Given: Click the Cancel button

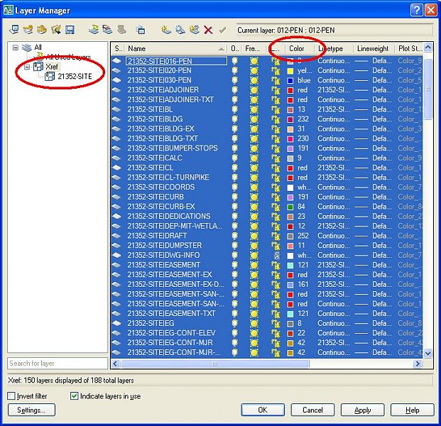Looking at the screenshot, I should [312, 410].
